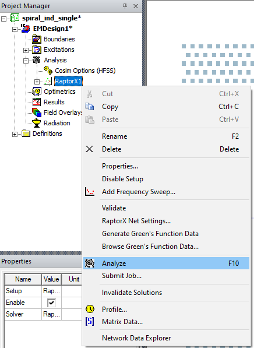The image size is (254, 348).
Task: Choose Submit Job... menu entry
Action: 167,276
